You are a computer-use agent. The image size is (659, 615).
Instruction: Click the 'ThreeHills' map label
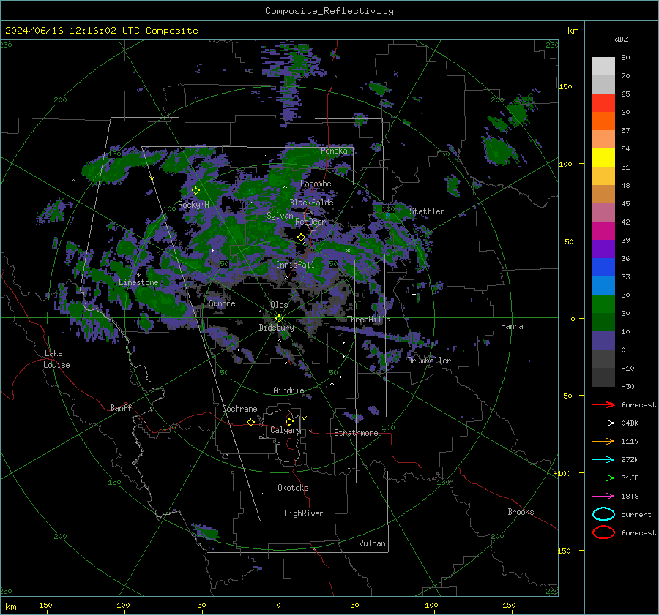(368, 320)
